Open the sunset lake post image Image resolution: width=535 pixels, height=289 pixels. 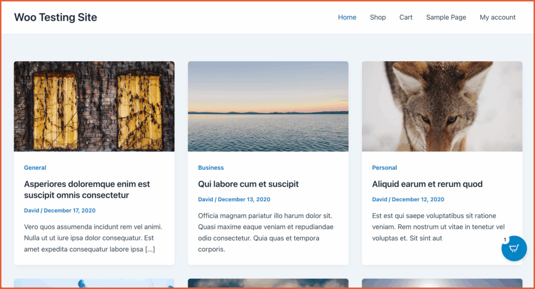(x=268, y=107)
